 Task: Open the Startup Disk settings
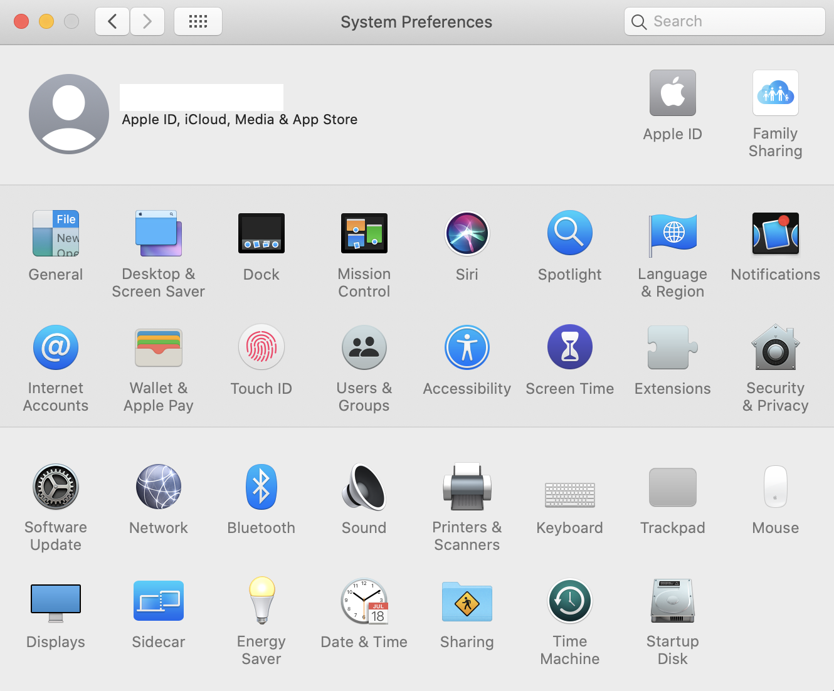coord(672,600)
